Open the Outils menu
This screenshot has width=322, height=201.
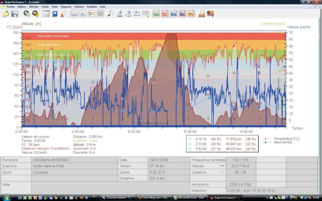(45, 7)
